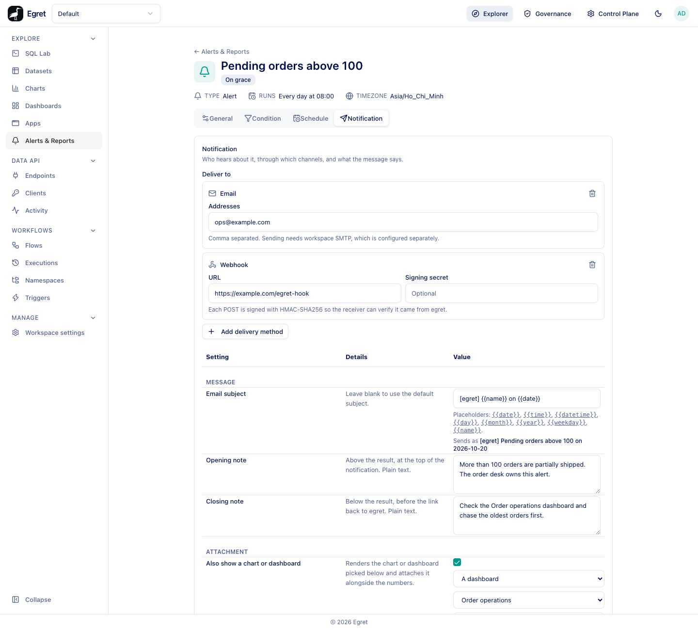Screen dimensions: 698x630
Task: Open Flows in sidebar
Action: (x=54, y=245)
